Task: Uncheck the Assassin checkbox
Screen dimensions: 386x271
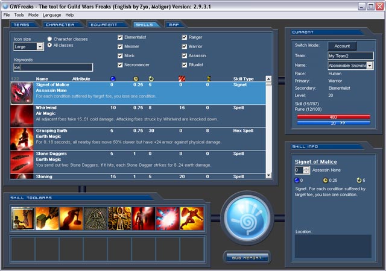Action: point(185,56)
